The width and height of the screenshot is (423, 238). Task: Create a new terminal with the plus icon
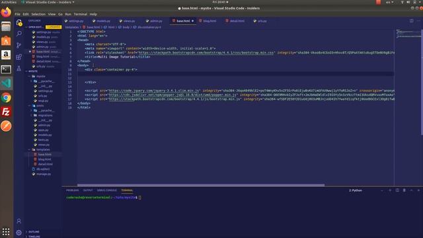pos(390,190)
